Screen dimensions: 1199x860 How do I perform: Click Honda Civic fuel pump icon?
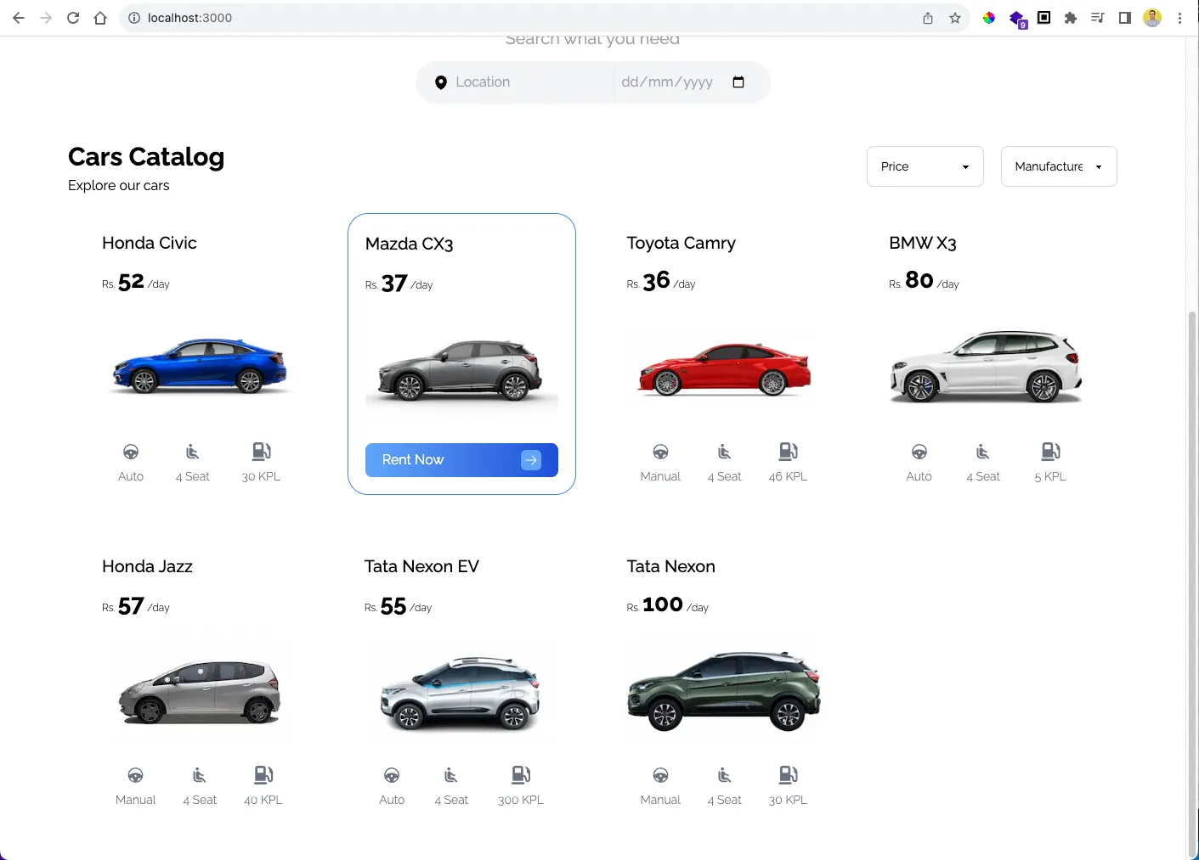point(262,452)
